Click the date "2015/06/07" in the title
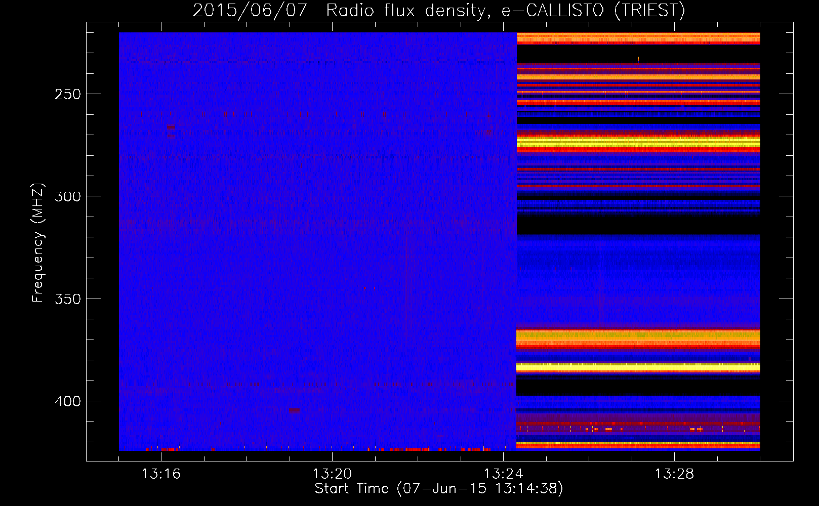This screenshot has height=506, width=819. pyautogui.click(x=250, y=10)
